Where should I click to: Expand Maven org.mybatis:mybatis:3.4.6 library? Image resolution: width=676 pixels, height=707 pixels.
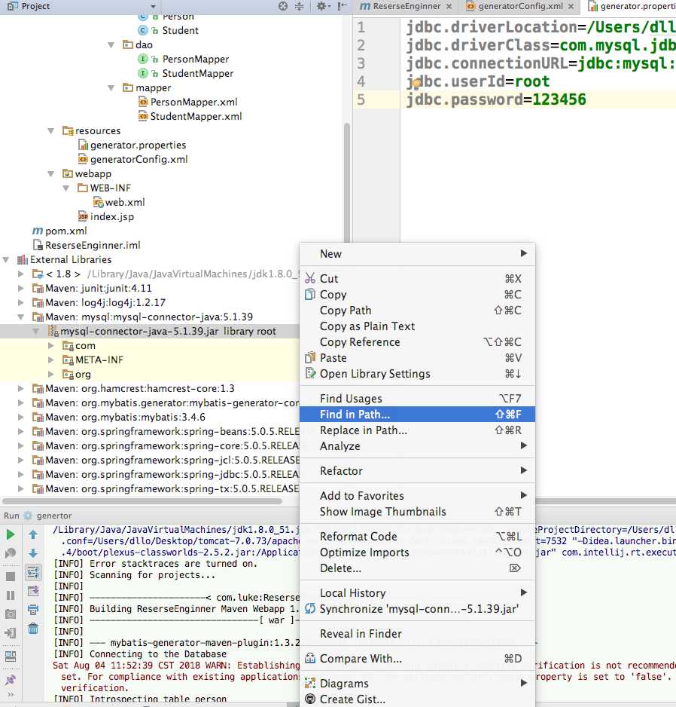point(21,417)
